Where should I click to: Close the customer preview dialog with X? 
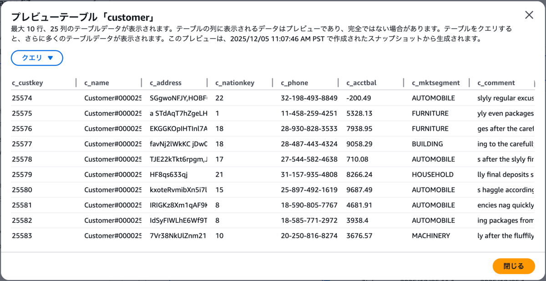(x=529, y=15)
